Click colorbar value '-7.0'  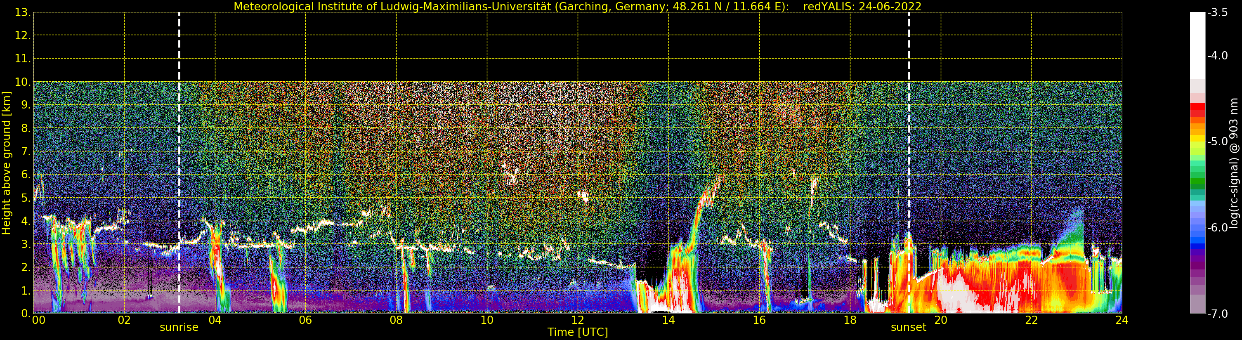click(x=1217, y=314)
